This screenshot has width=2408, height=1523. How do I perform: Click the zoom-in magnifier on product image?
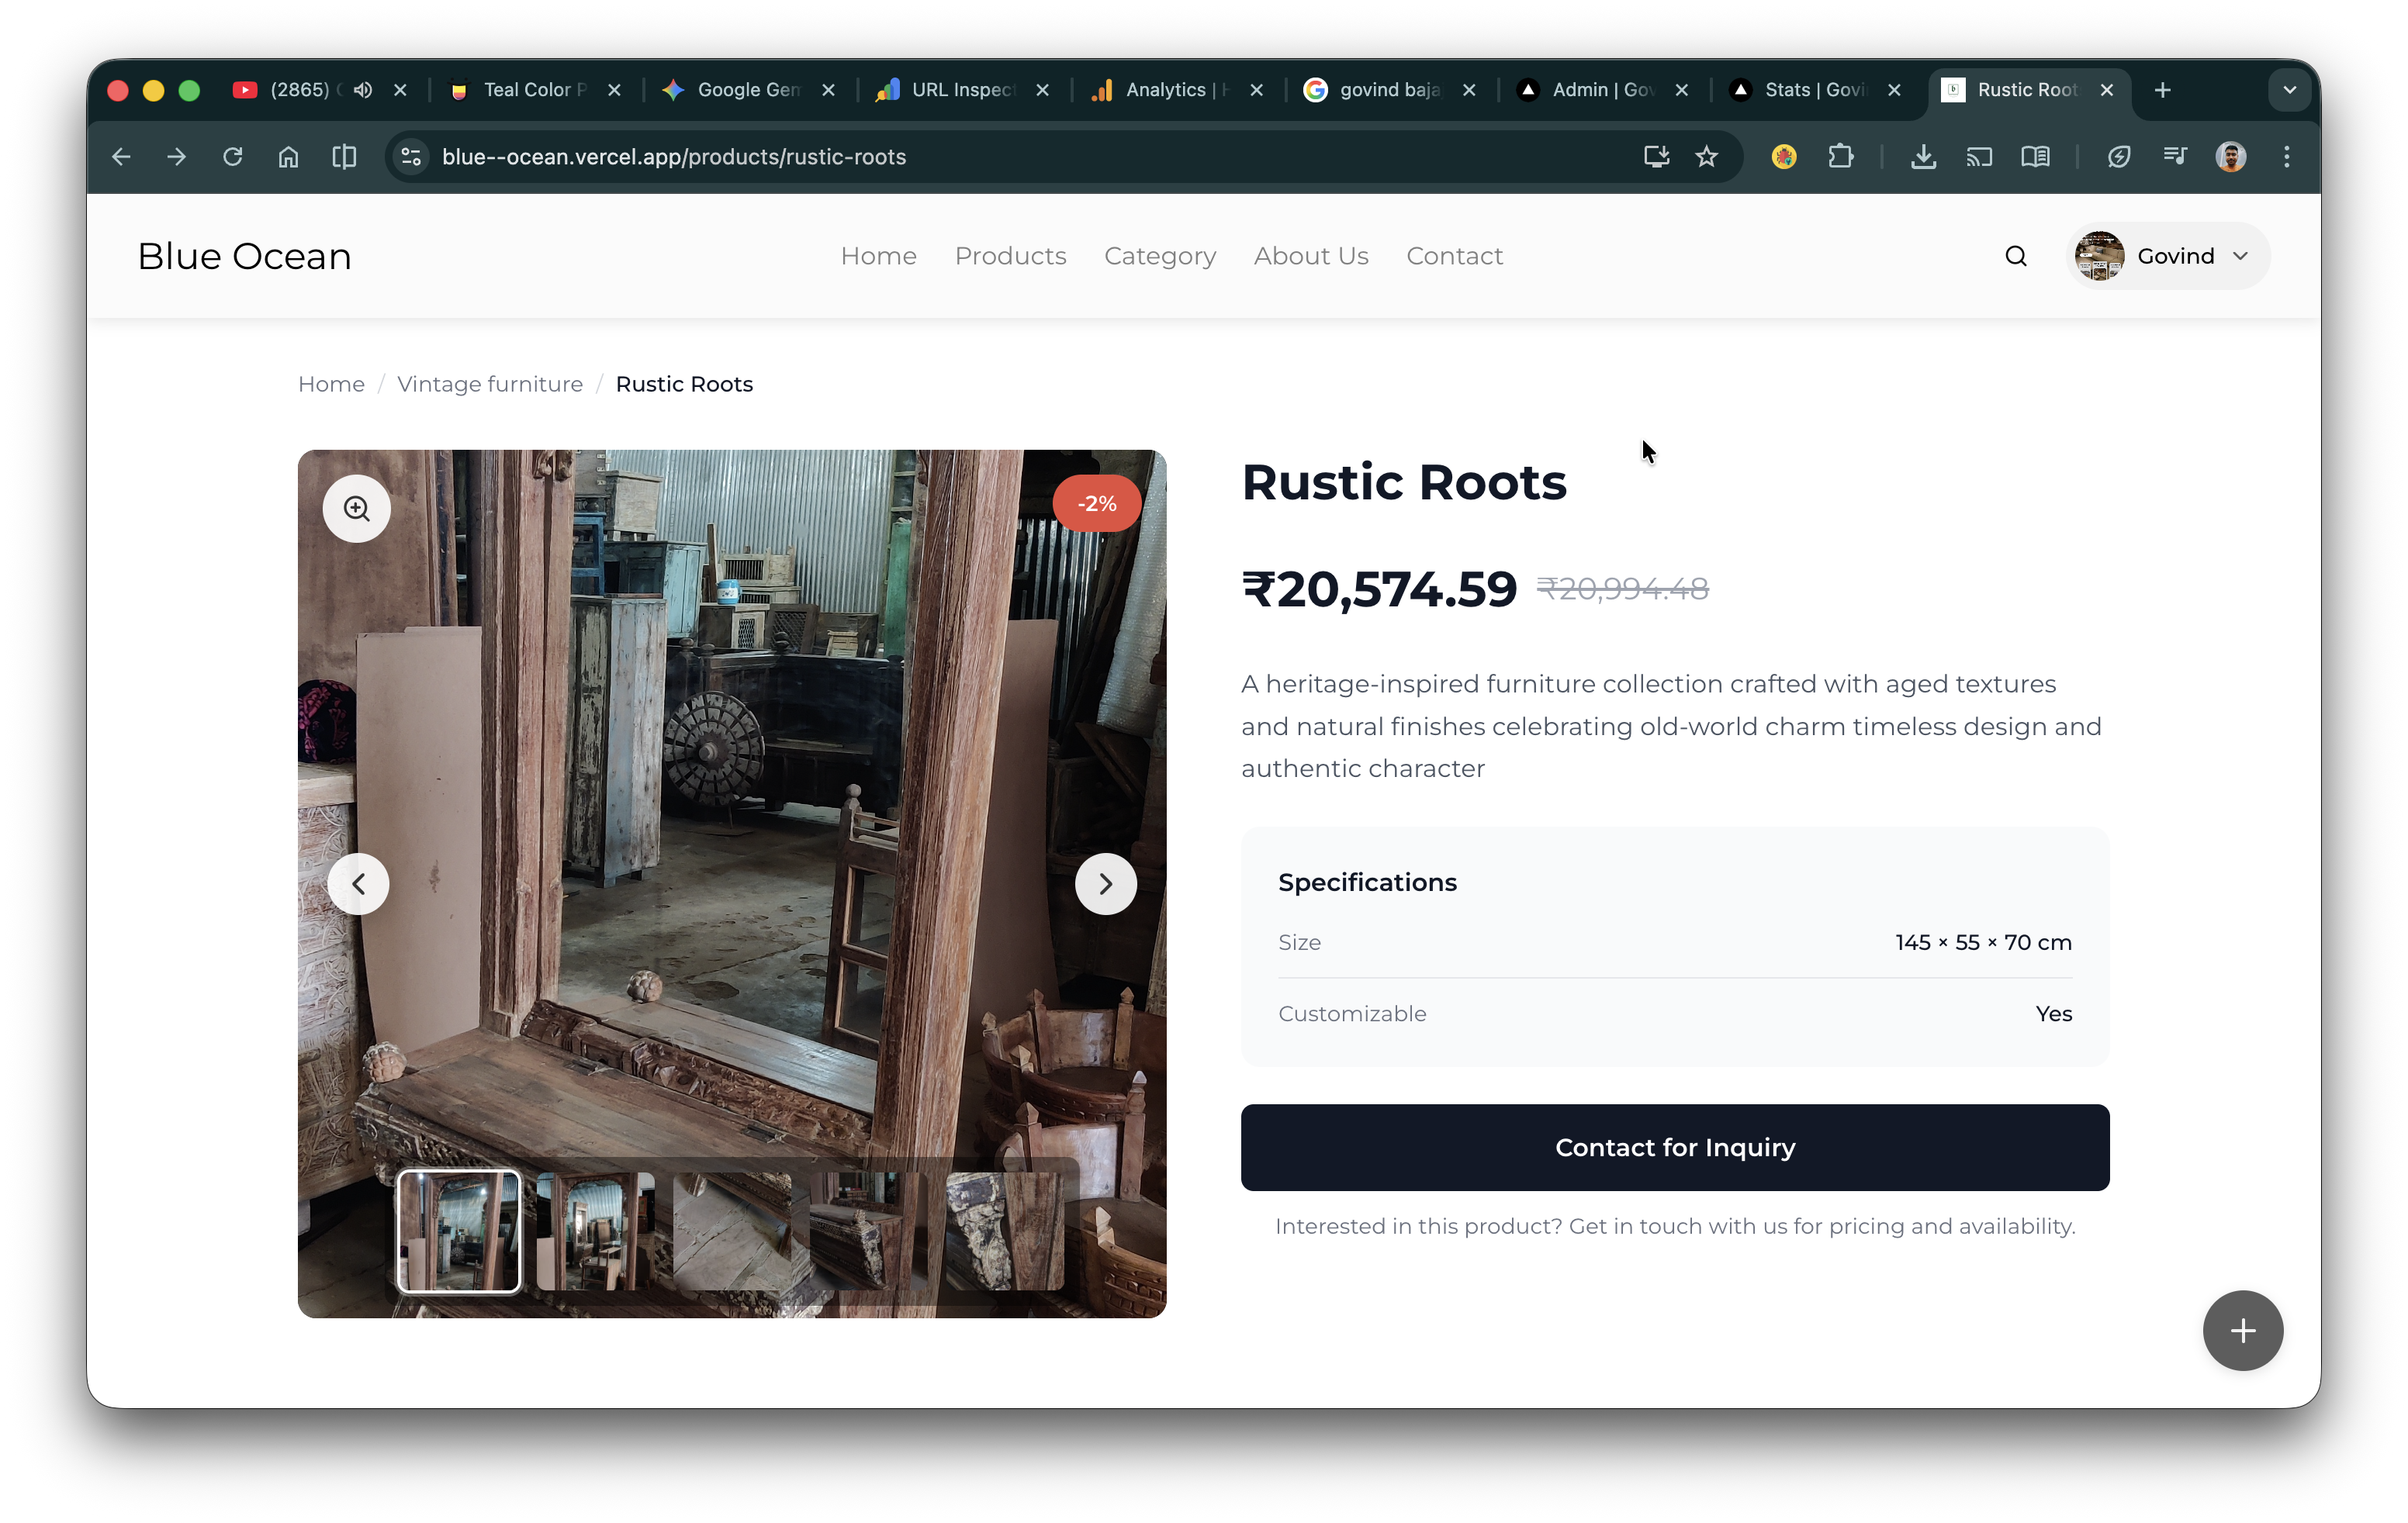click(356, 509)
